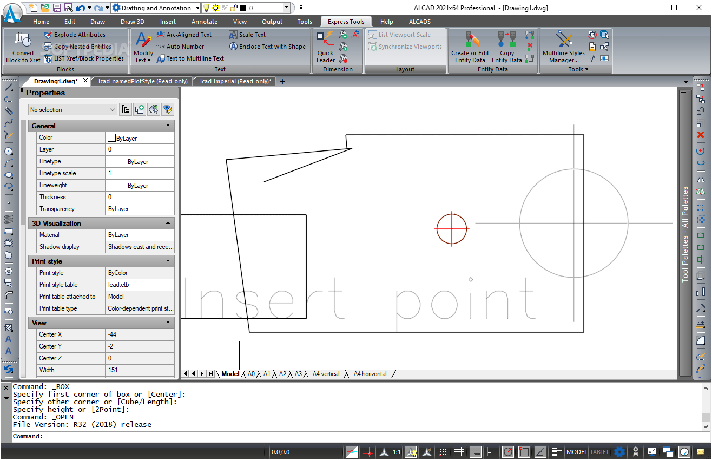Select the Text to Multiline Text tool
This screenshot has width=712, height=460.
click(x=190, y=58)
